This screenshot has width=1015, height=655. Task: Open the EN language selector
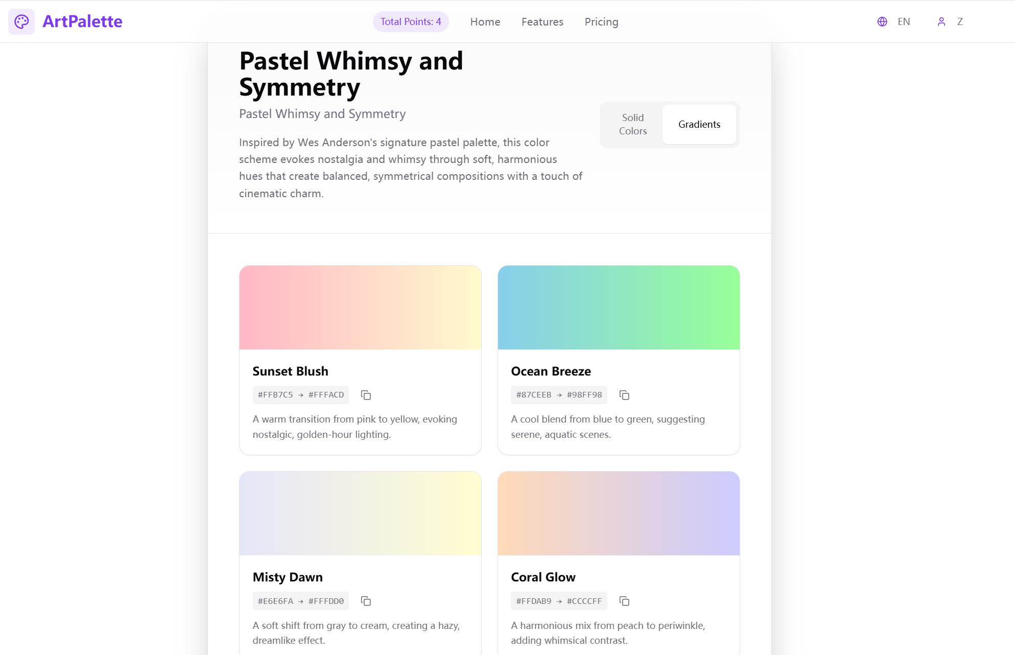point(904,21)
